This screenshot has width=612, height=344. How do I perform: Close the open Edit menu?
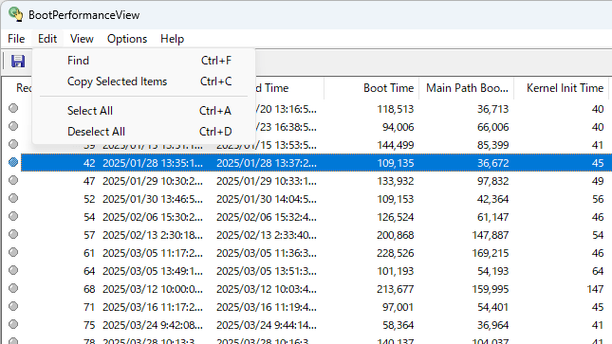point(47,39)
